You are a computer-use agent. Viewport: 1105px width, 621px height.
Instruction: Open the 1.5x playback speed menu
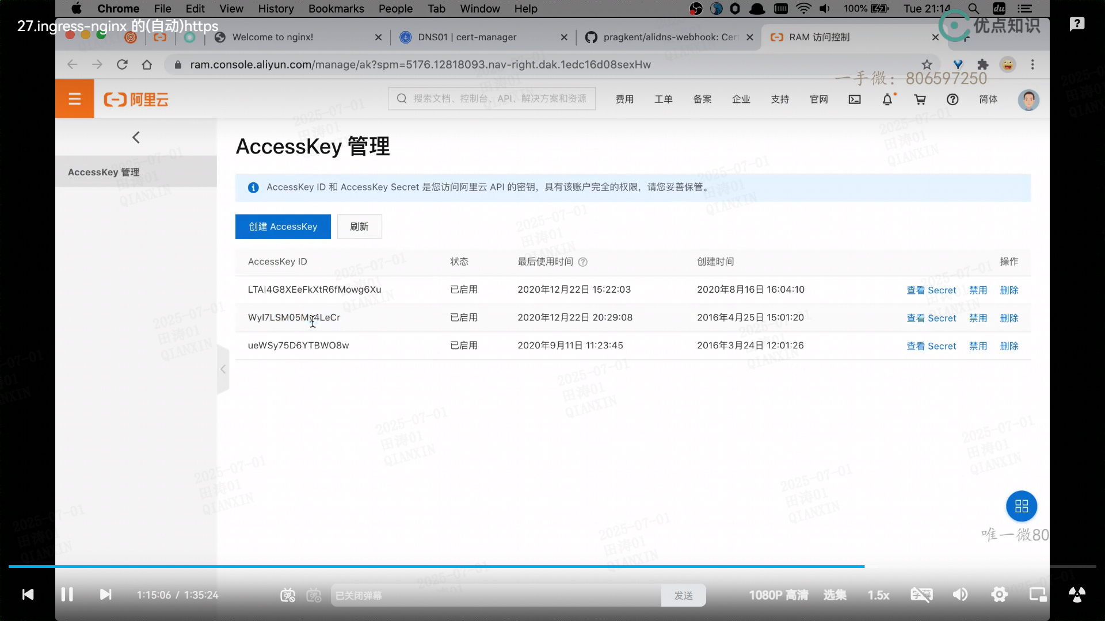click(x=878, y=595)
